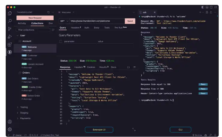This screenshot has width=222, height=137.
Task: Open the GET method dropdown
Action: point(64,21)
